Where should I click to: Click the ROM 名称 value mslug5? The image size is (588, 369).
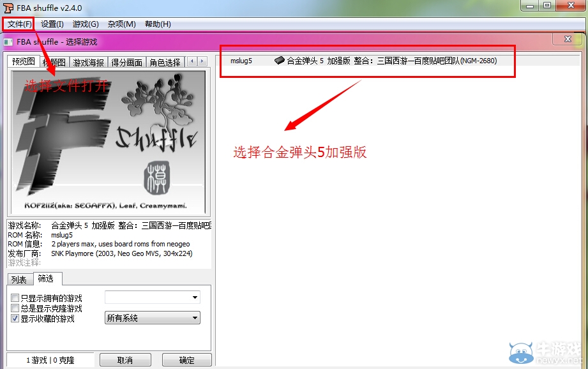pos(62,235)
